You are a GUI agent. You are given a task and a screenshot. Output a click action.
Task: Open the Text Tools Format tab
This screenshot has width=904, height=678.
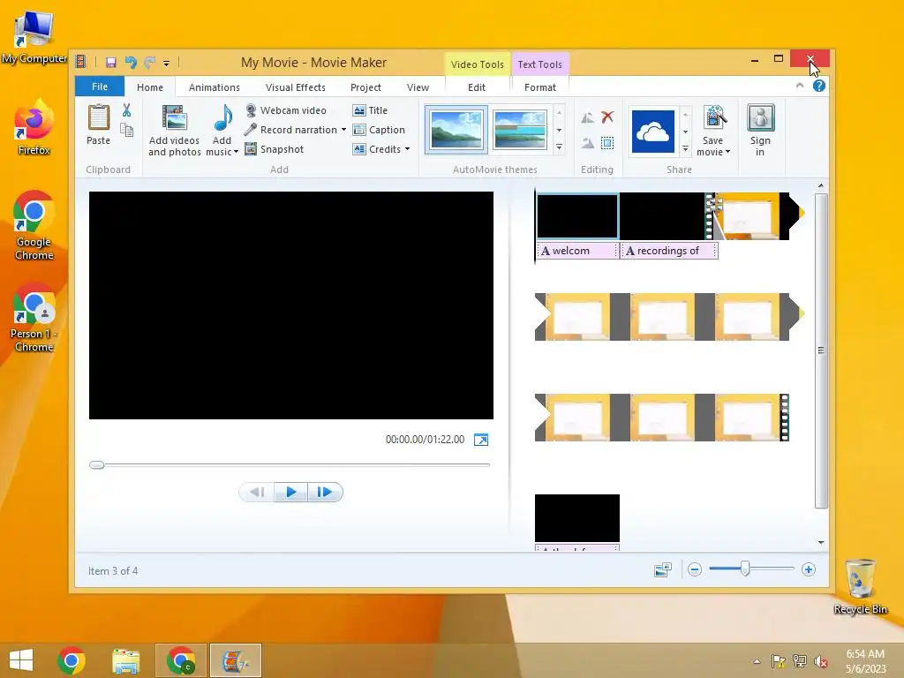pos(540,87)
